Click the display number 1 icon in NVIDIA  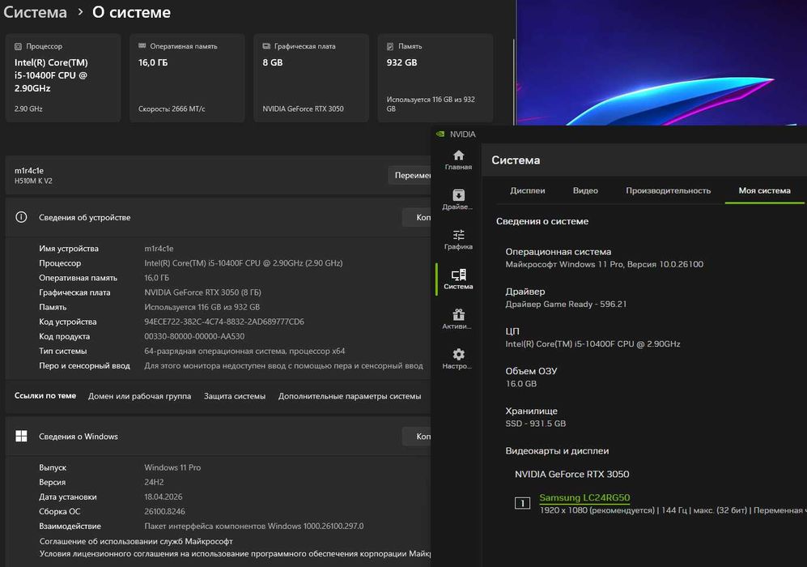coord(522,503)
